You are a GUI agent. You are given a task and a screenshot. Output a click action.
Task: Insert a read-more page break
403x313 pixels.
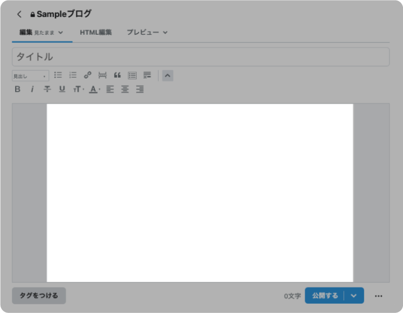pos(102,75)
